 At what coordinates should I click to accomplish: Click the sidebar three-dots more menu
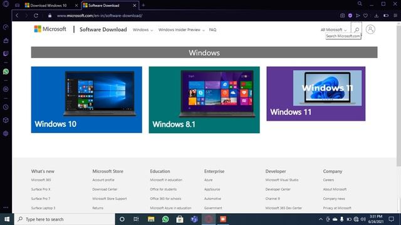click(x=6, y=207)
